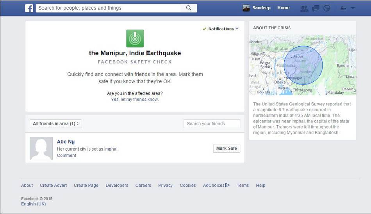Click the Facebook logo icon
Screen dimensions: 371x214
point(29,8)
